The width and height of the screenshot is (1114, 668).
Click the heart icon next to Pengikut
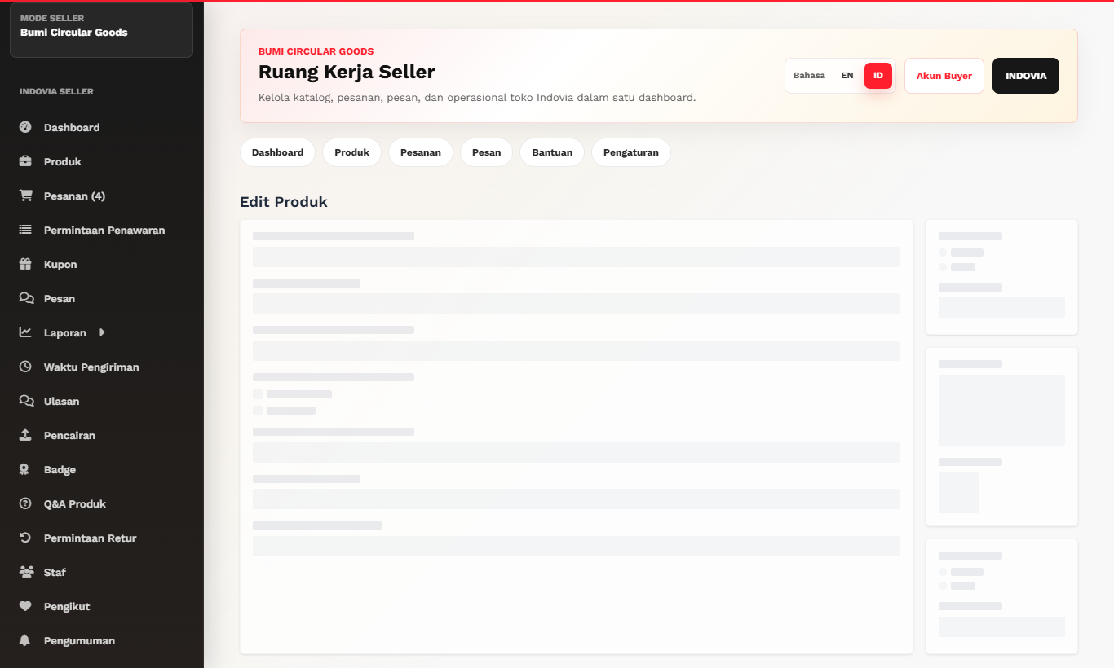25,606
